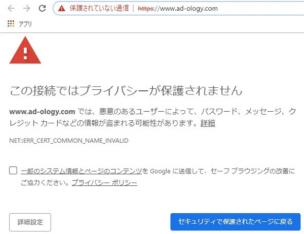The height and width of the screenshot is (234, 304).
Task: Click the heading この接続ではプライバシーが保護されません
Action: point(126,91)
